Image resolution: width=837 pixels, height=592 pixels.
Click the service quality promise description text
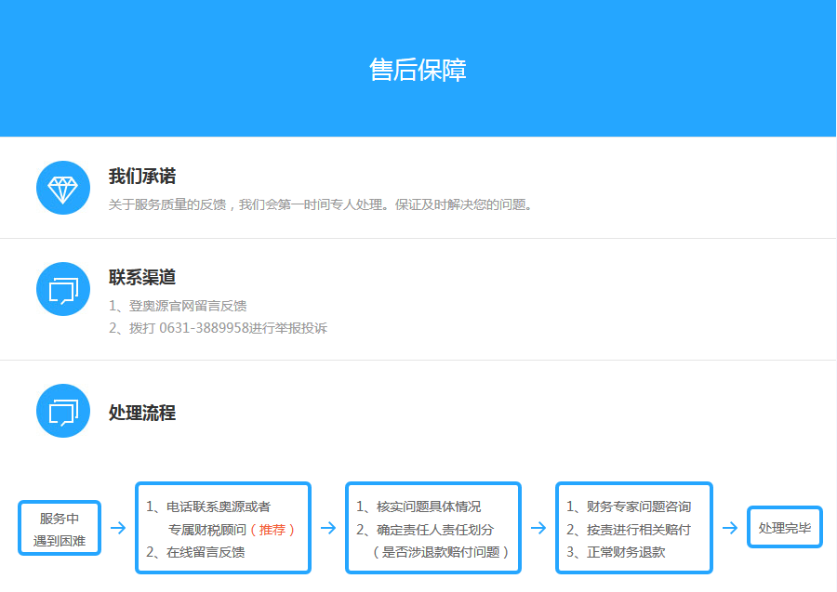pyautogui.click(x=321, y=204)
